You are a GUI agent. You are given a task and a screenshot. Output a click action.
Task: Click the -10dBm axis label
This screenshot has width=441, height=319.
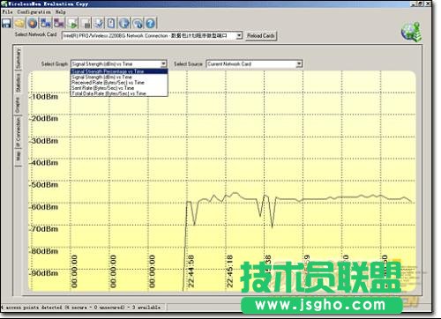tap(44, 97)
